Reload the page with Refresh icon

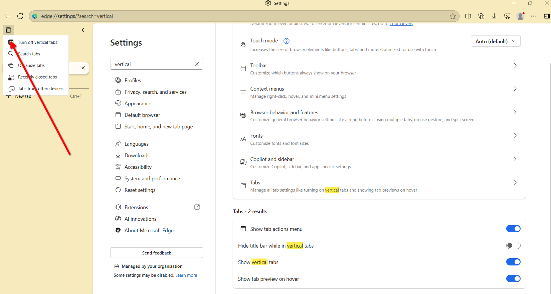click(20, 16)
